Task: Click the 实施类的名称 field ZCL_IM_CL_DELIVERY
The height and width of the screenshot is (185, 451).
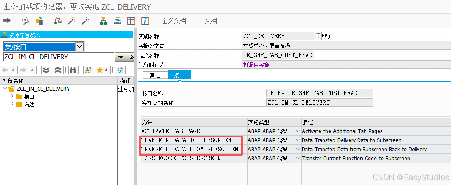Action: [x=320, y=102]
